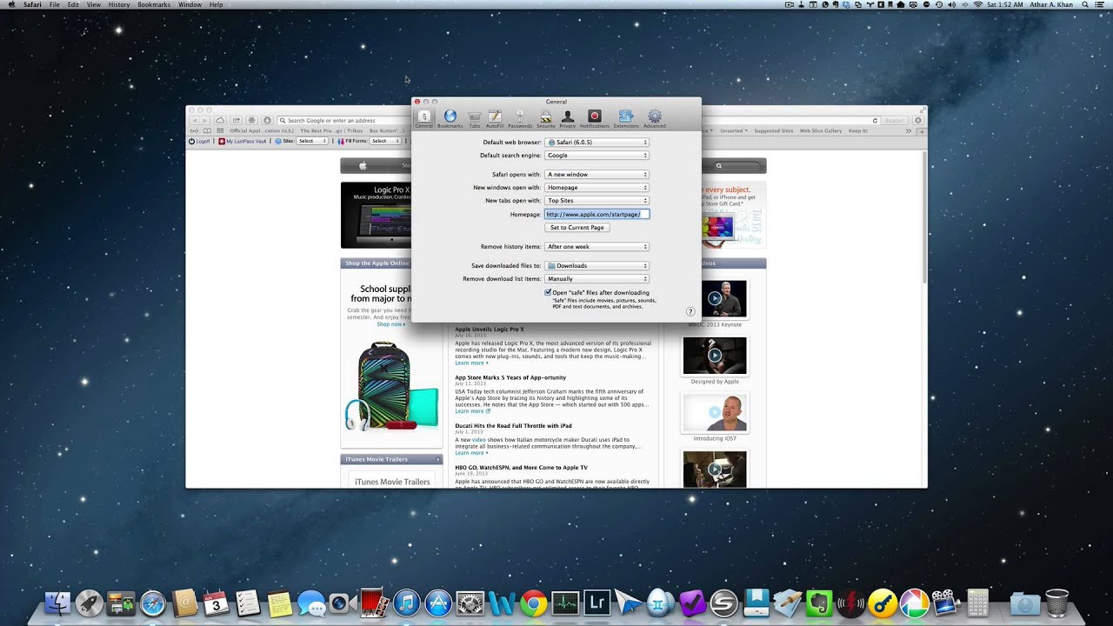Click the Apple logo on the page nav bar
The height and width of the screenshot is (626, 1113).
363,165
